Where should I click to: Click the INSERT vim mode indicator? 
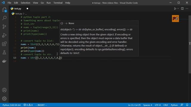pyautogui.click(x=41, y=105)
